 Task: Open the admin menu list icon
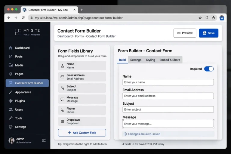[x=44, y=140]
